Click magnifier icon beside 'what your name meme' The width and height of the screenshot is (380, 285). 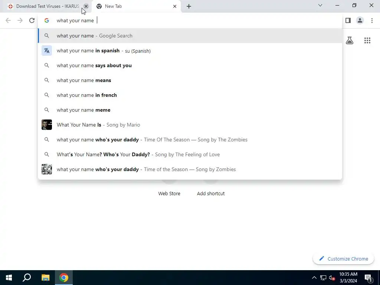tap(47, 110)
